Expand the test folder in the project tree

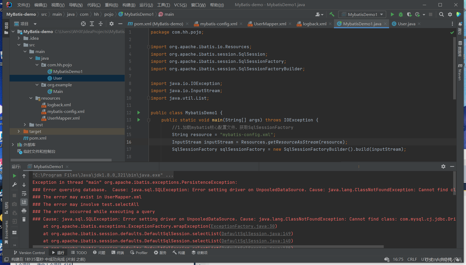[x=25, y=125]
